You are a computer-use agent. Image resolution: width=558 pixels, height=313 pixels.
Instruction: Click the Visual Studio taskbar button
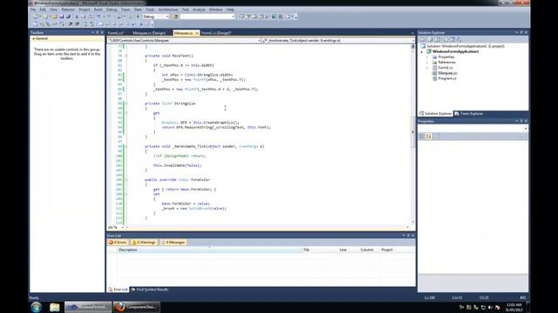(x=88, y=307)
